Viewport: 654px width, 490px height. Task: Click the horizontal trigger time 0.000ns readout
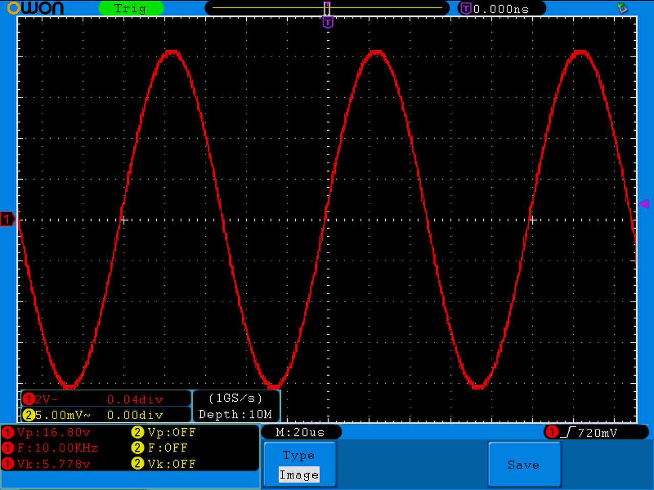click(501, 9)
